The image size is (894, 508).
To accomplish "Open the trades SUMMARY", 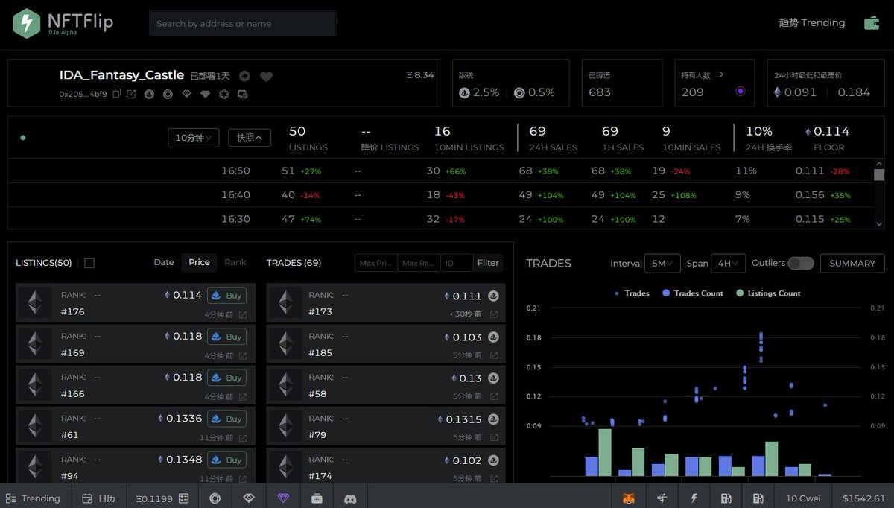I will (x=852, y=263).
